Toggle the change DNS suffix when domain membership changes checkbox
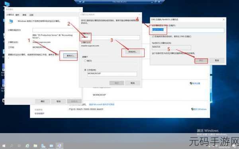 [153, 37]
